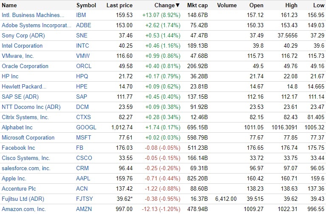
Task: Sort table by Change column arrow
Action: [x=178, y=6]
